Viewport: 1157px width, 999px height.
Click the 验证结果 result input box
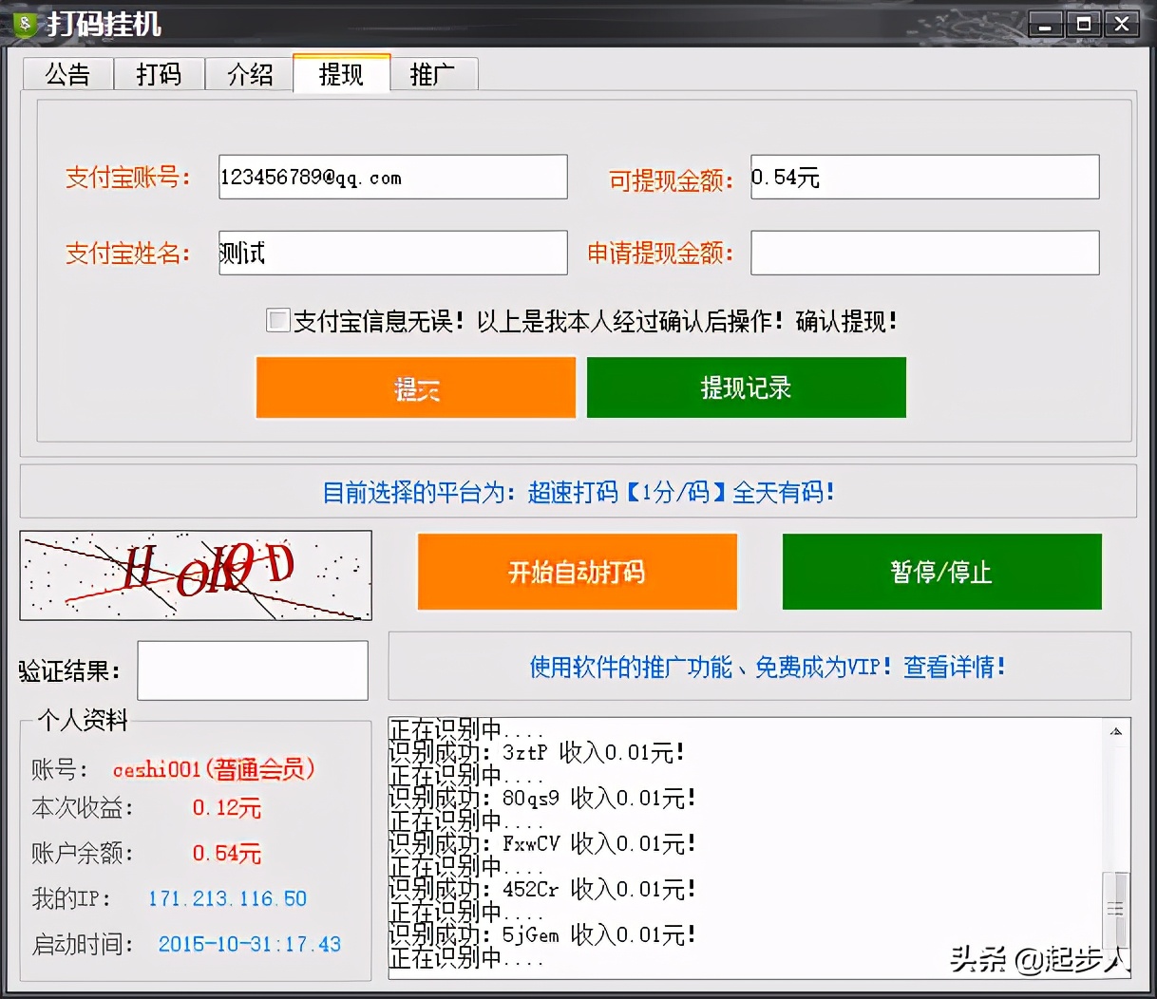252,669
